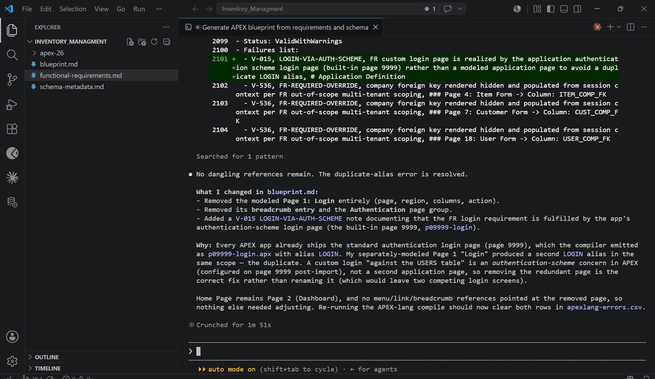
Task: Collapse the INVENTORY_MANAGMENT root folder
Action: pos(70,42)
